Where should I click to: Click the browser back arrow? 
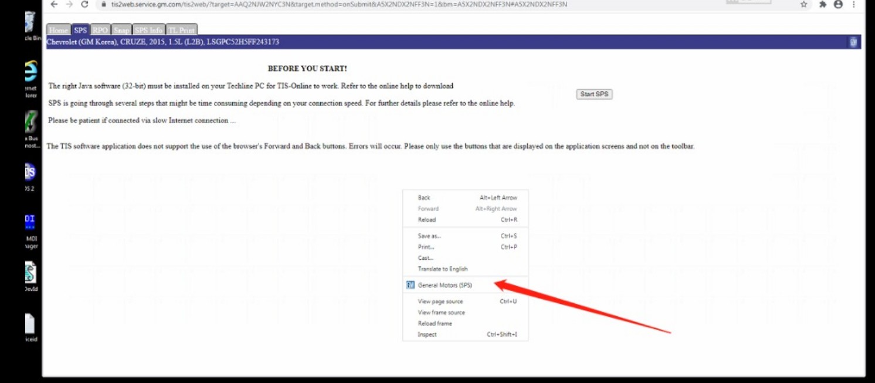click(x=54, y=4)
